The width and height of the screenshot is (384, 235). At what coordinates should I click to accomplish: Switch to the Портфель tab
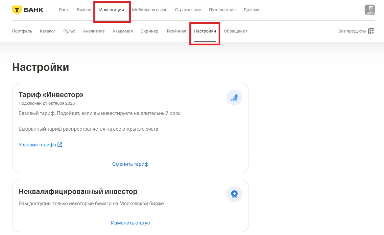click(22, 31)
